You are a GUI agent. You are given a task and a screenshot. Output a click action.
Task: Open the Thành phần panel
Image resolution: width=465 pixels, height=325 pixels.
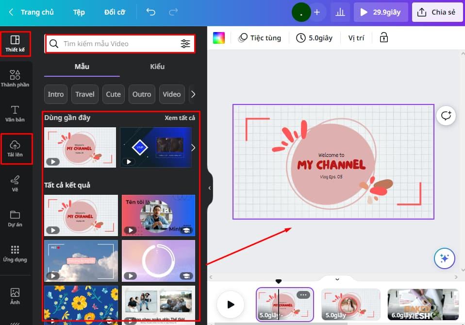pos(15,78)
